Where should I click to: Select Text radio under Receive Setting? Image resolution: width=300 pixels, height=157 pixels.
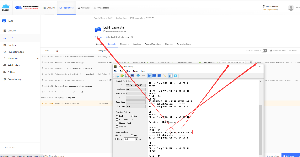(x=117, y=116)
